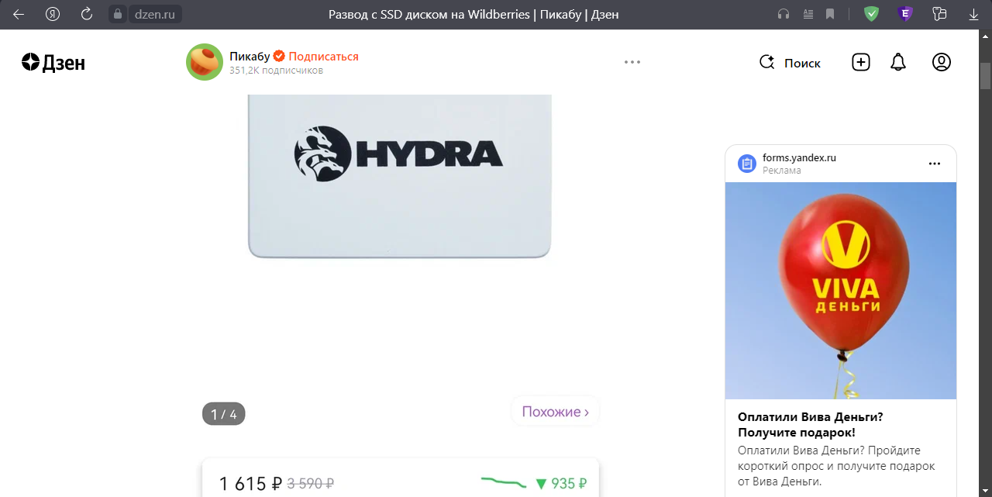Click the Реклама label in ad
This screenshot has height=497, width=992.
point(782,170)
